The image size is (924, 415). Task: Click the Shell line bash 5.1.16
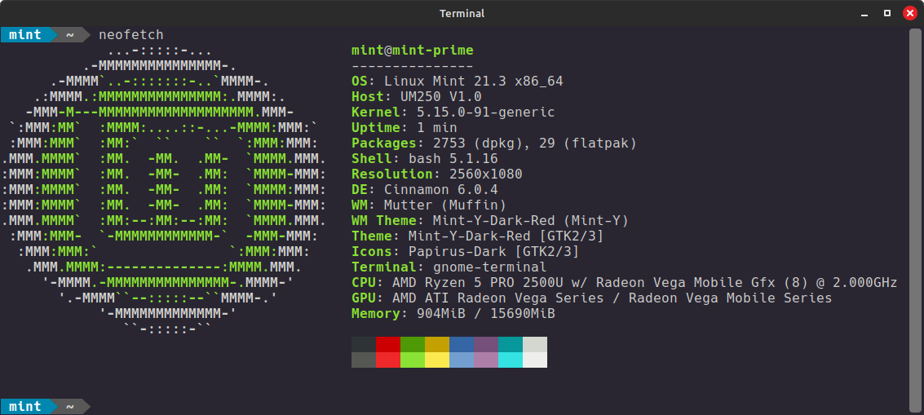(425, 158)
